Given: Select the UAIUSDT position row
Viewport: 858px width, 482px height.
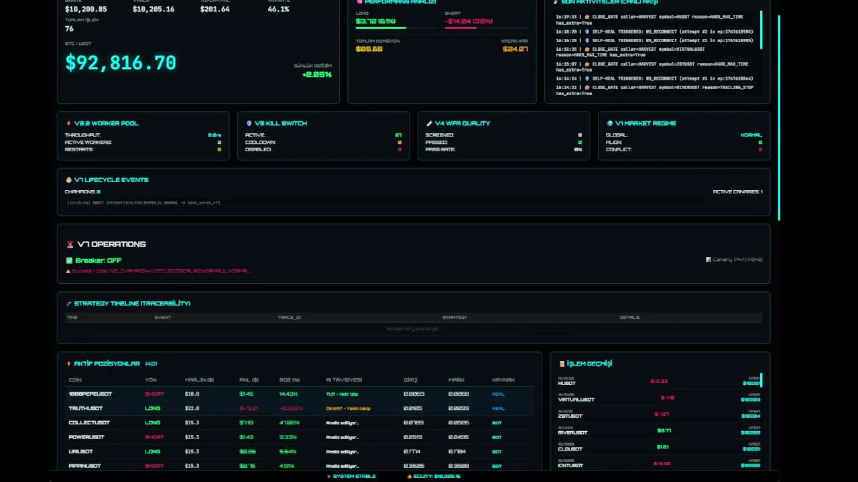Looking at the screenshot, I should pos(300,451).
